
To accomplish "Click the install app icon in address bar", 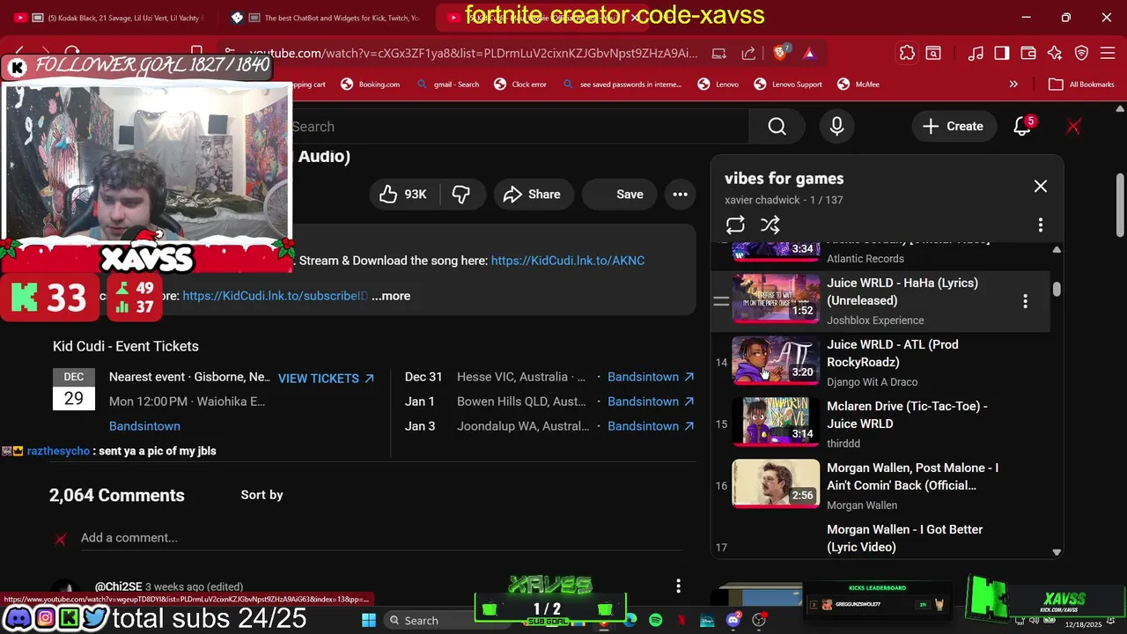I will click(x=719, y=54).
